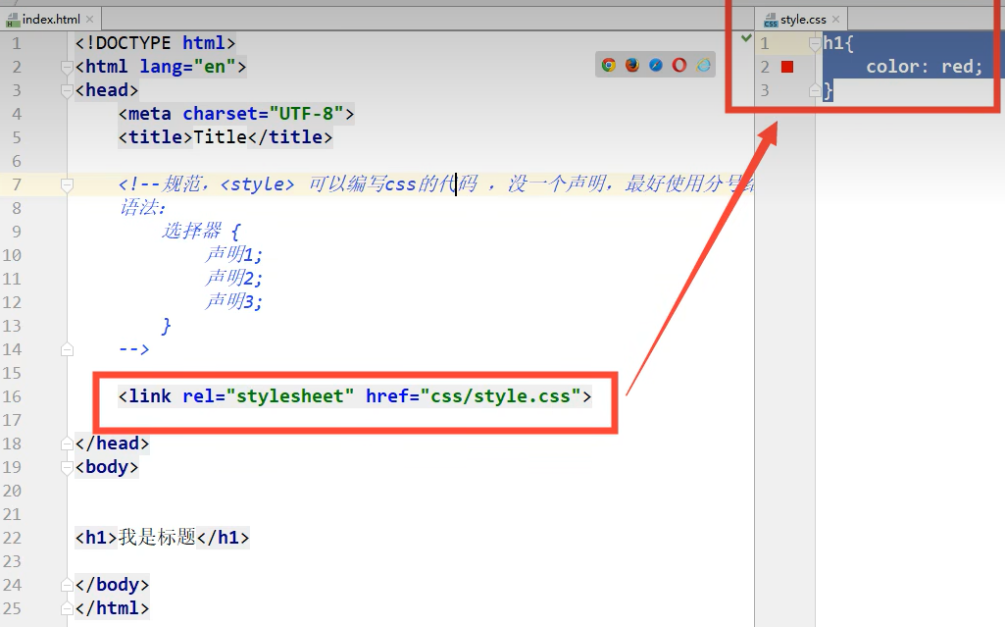Open preview in Chrome browser icon

609,65
